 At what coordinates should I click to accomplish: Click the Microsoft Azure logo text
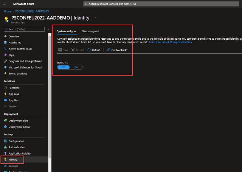click(24, 4)
